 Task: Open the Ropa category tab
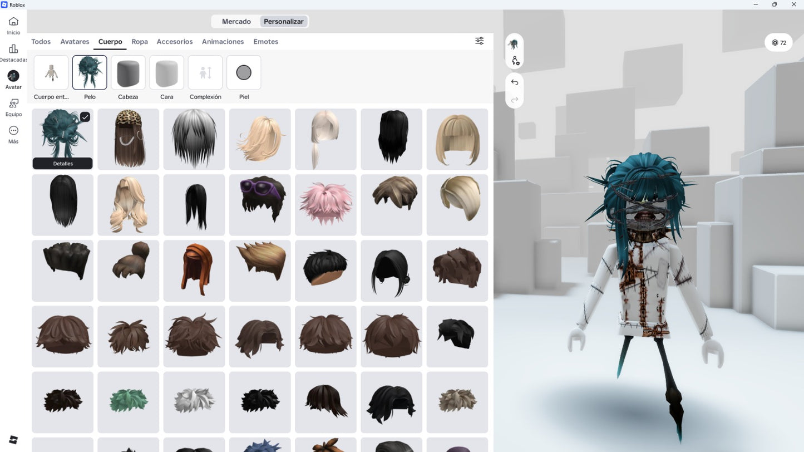pyautogui.click(x=140, y=42)
